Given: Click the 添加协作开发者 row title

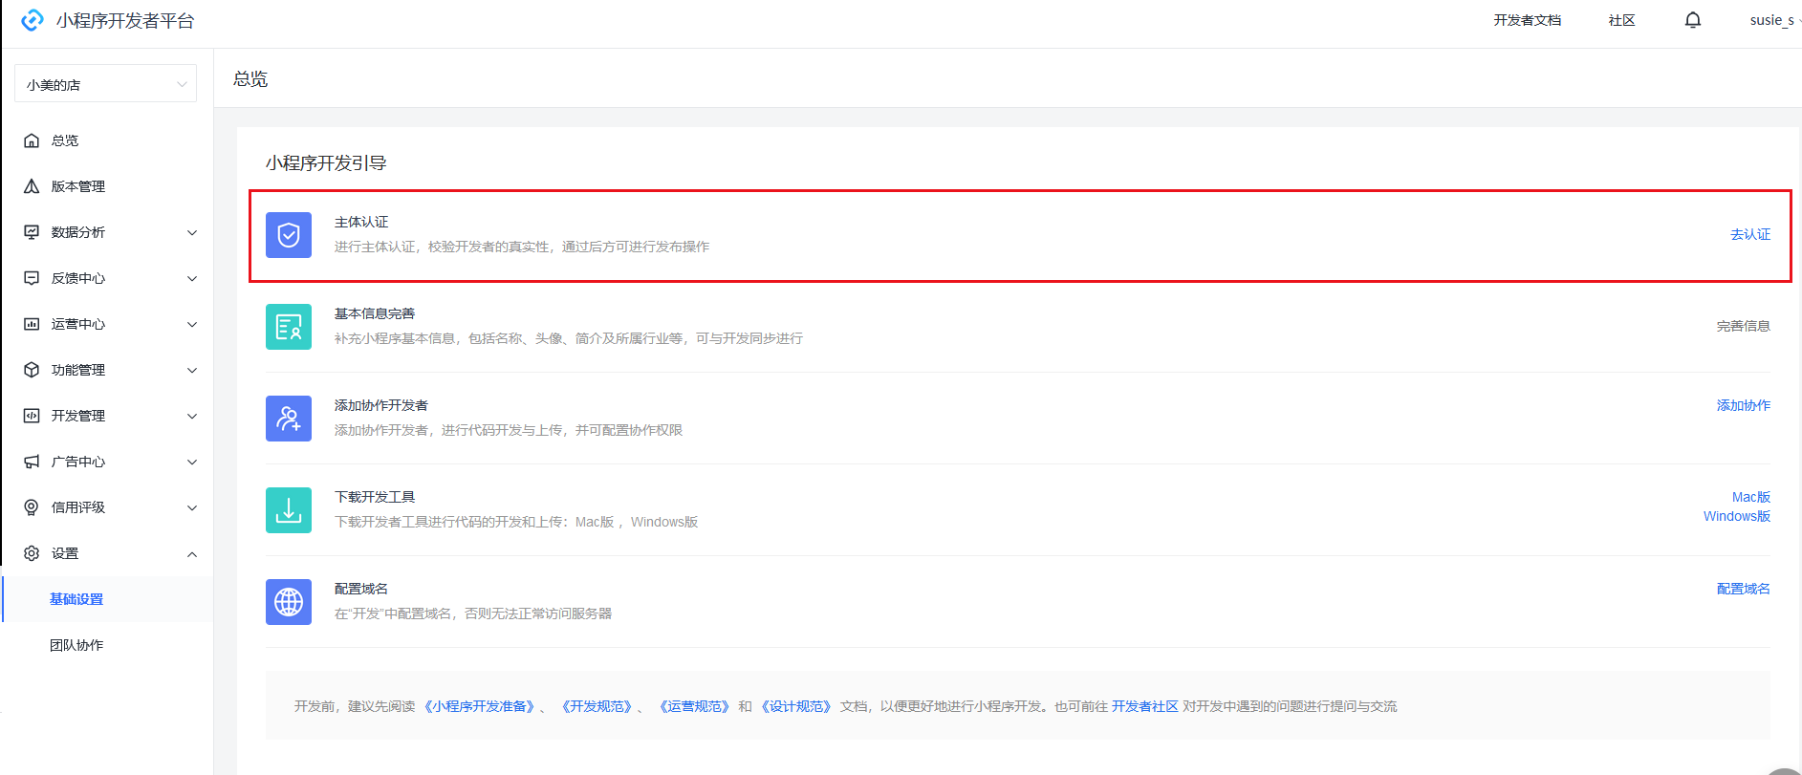Looking at the screenshot, I should coord(381,405).
